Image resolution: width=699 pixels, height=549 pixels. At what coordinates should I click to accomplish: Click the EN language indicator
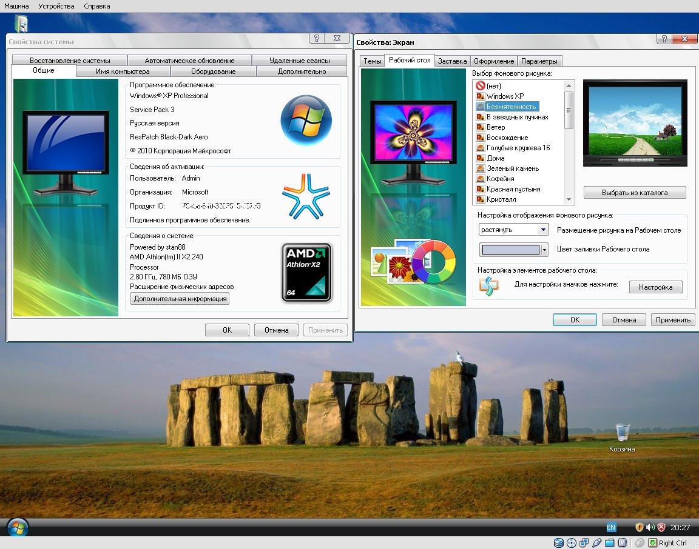click(x=611, y=527)
